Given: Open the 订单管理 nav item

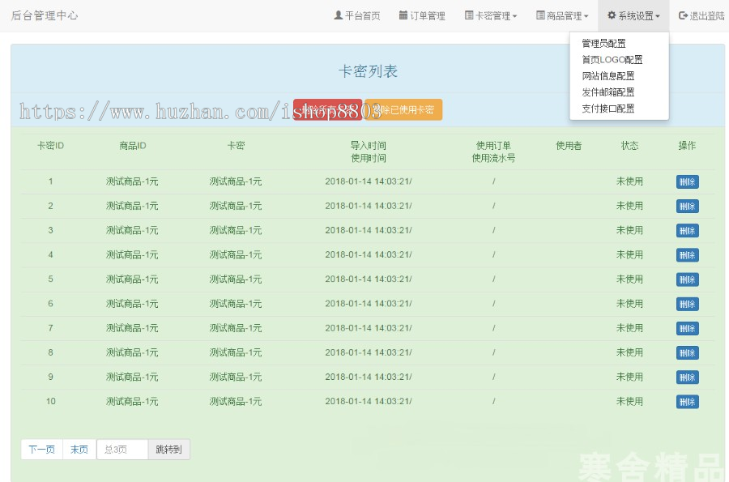Looking at the screenshot, I should (x=422, y=16).
